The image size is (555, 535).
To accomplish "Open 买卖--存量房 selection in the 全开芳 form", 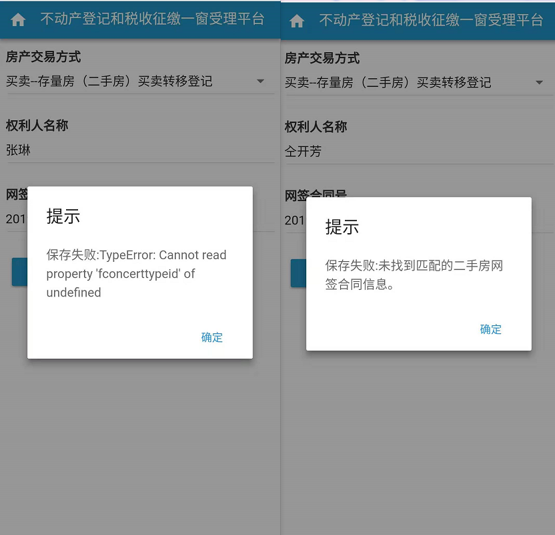I will pyautogui.click(x=388, y=83).
